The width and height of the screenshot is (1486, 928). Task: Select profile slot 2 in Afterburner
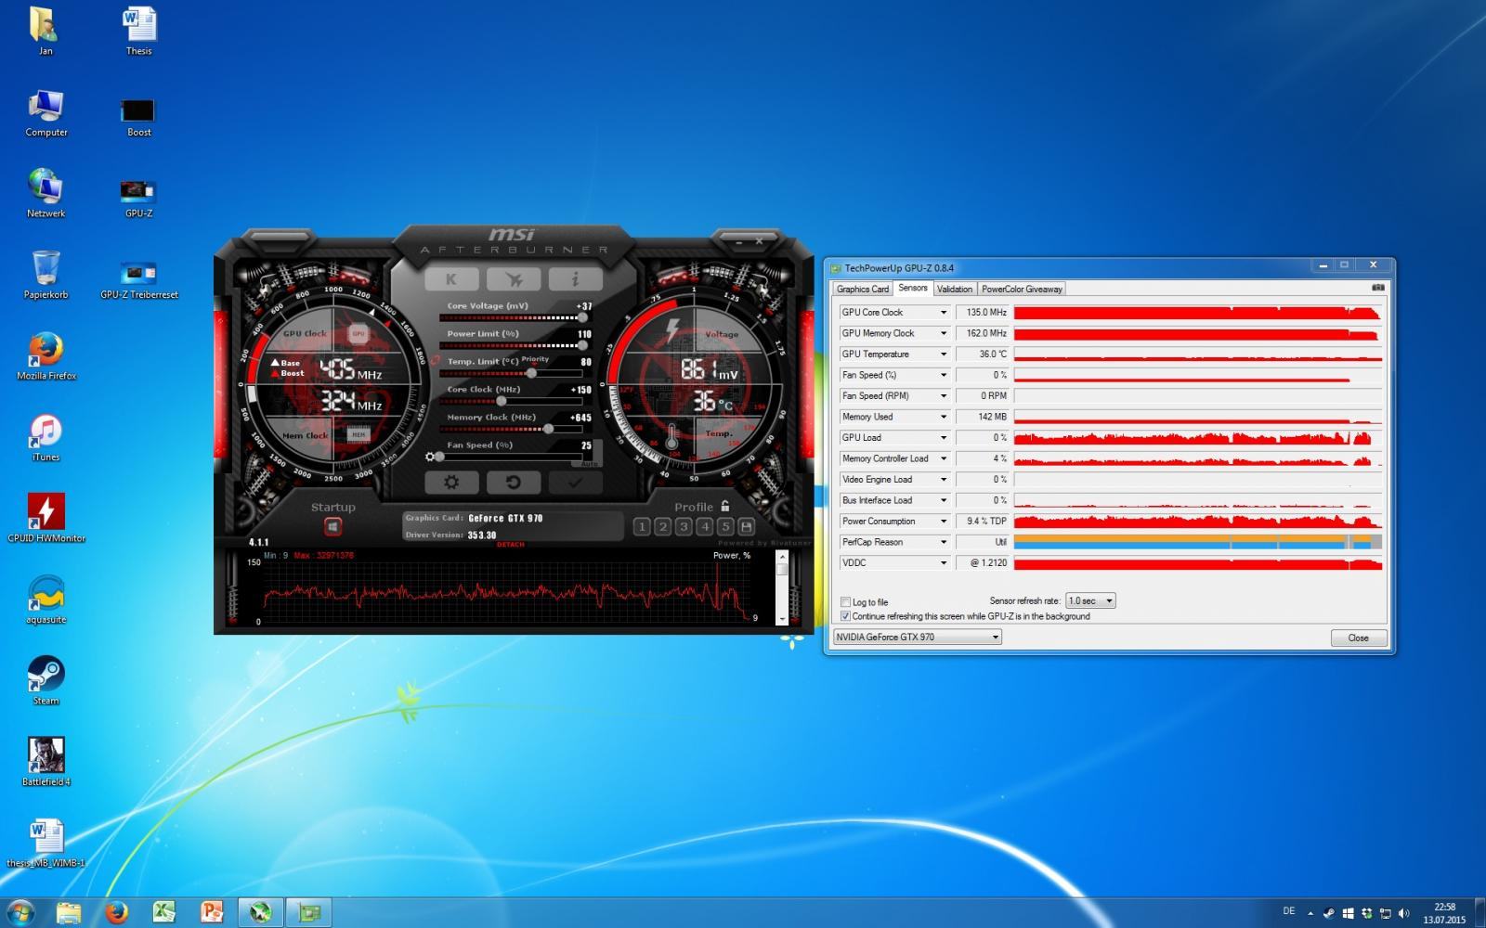click(662, 527)
